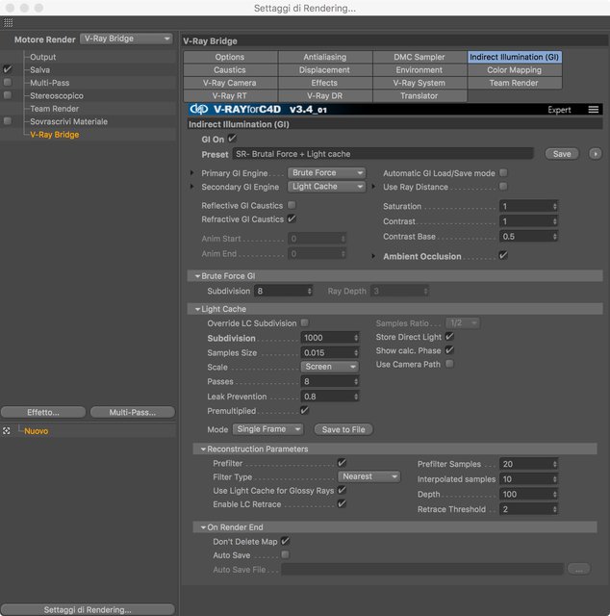610x616 pixels.
Task: Click the Auto Save File browse button
Action: click(x=578, y=569)
